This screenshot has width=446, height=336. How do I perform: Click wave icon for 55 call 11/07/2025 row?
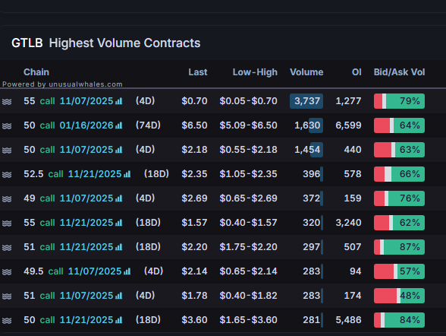pyautogui.click(x=7, y=101)
